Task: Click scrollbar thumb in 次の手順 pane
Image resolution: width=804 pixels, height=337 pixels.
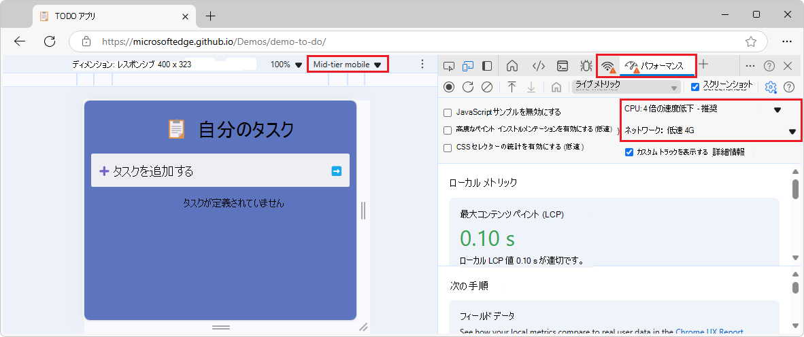Action: [x=796, y=287]
